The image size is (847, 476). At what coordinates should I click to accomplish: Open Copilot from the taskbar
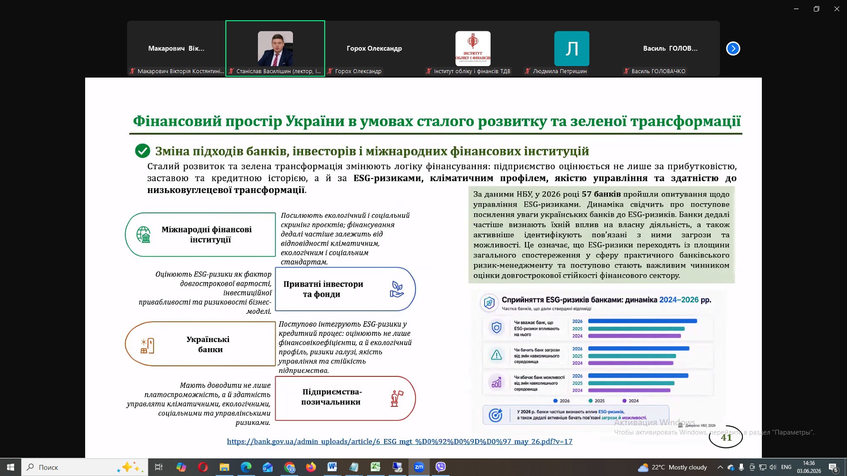click(181, 467)
